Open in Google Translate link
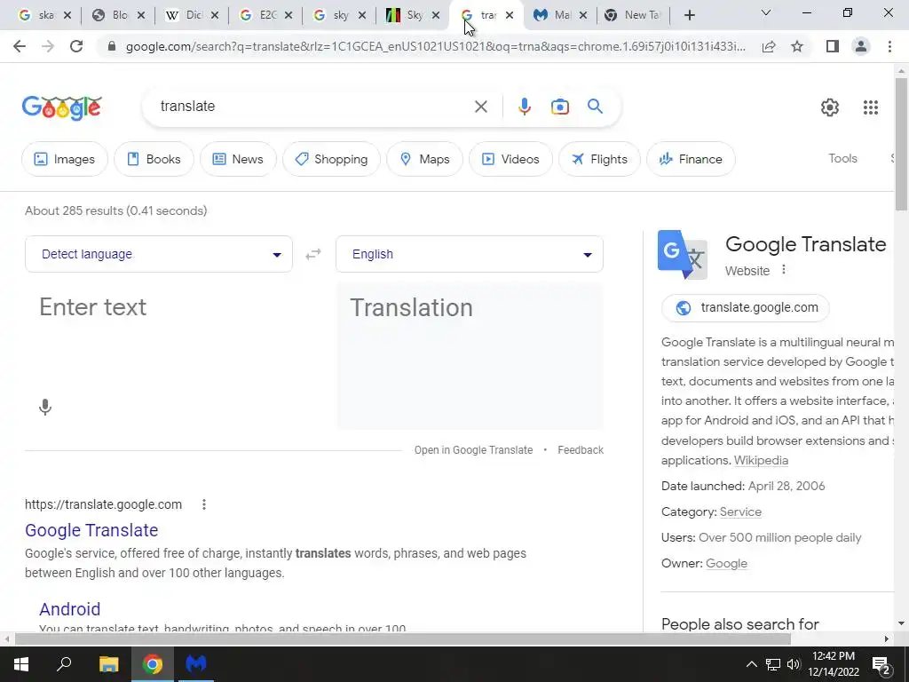 473,450
